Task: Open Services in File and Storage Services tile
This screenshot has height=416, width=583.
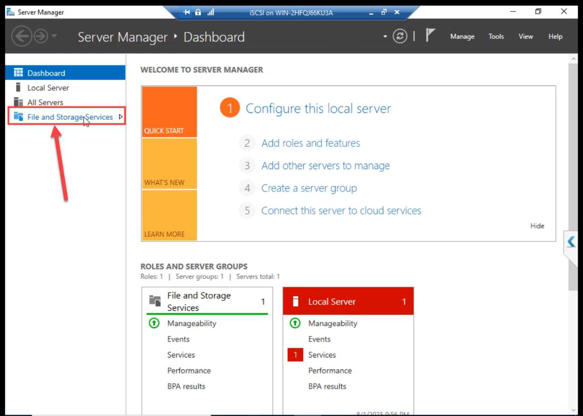Action: [x=181, y=355]
